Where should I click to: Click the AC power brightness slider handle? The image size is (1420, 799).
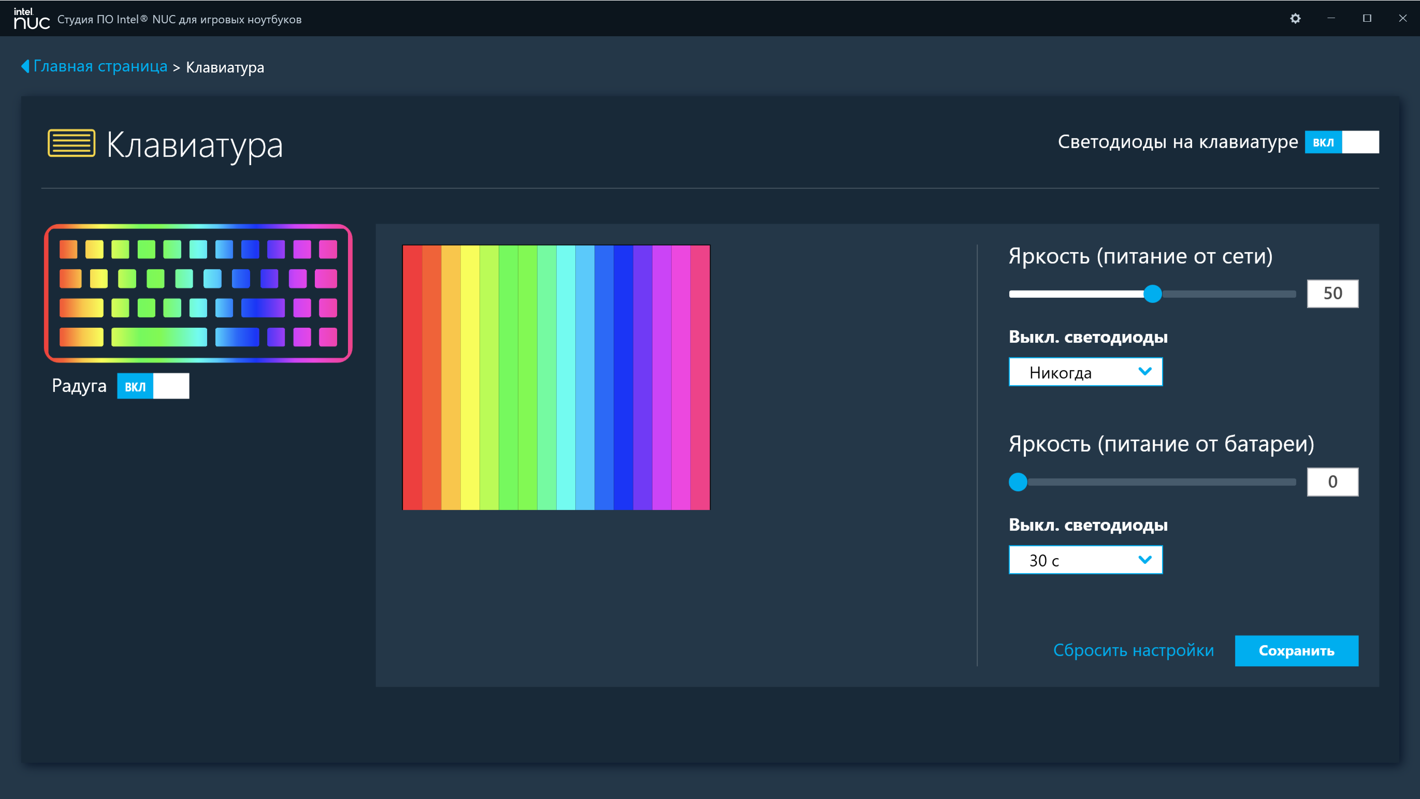pyautogui.click(x=1152, y=294)
